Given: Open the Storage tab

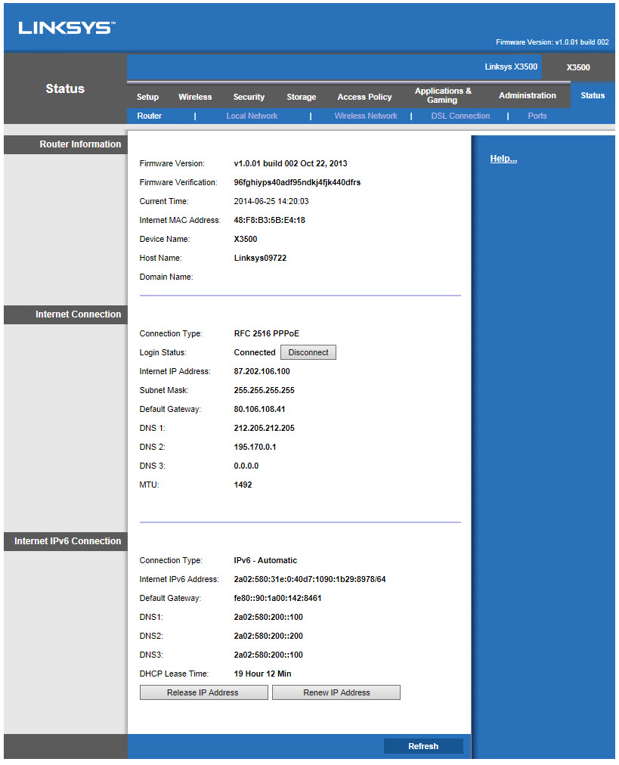Looking at the screenshot, I should [x=302, y=97].
